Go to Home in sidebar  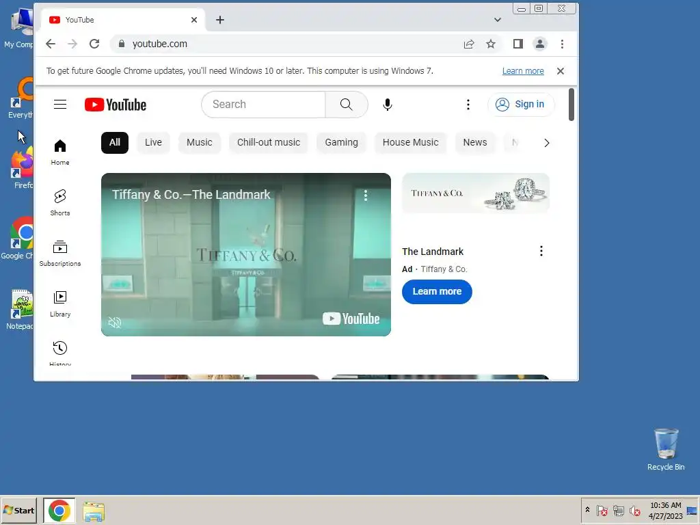pos(60,152)
